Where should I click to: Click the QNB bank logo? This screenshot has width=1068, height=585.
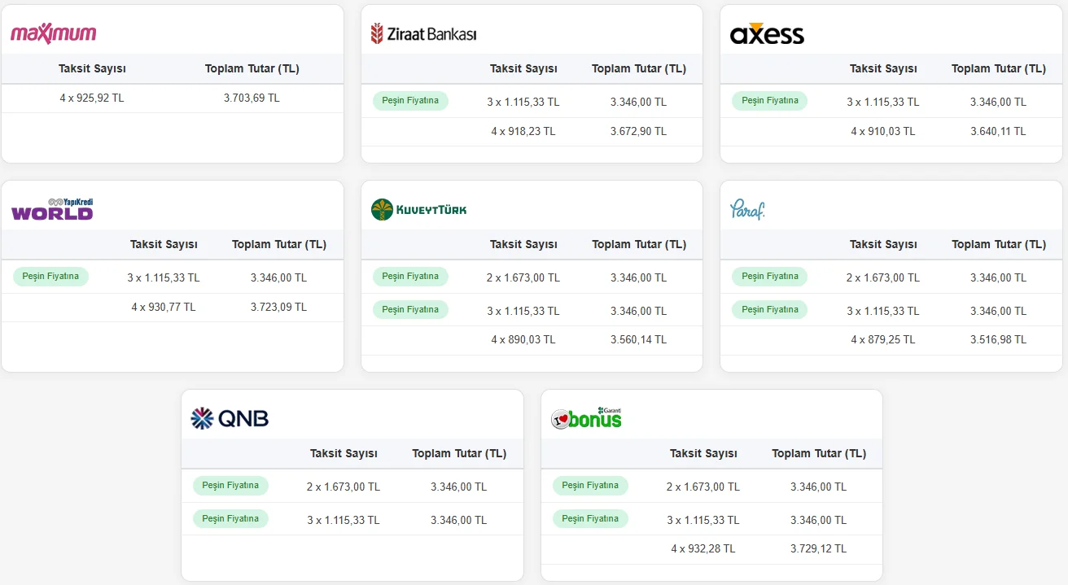point(230,418)
